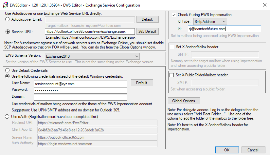The width and height of the screenshot is (270, 155).
Task: Close the Exchange Service Configuration dialog
Action: pyautogui.click(x=264, y=5)
